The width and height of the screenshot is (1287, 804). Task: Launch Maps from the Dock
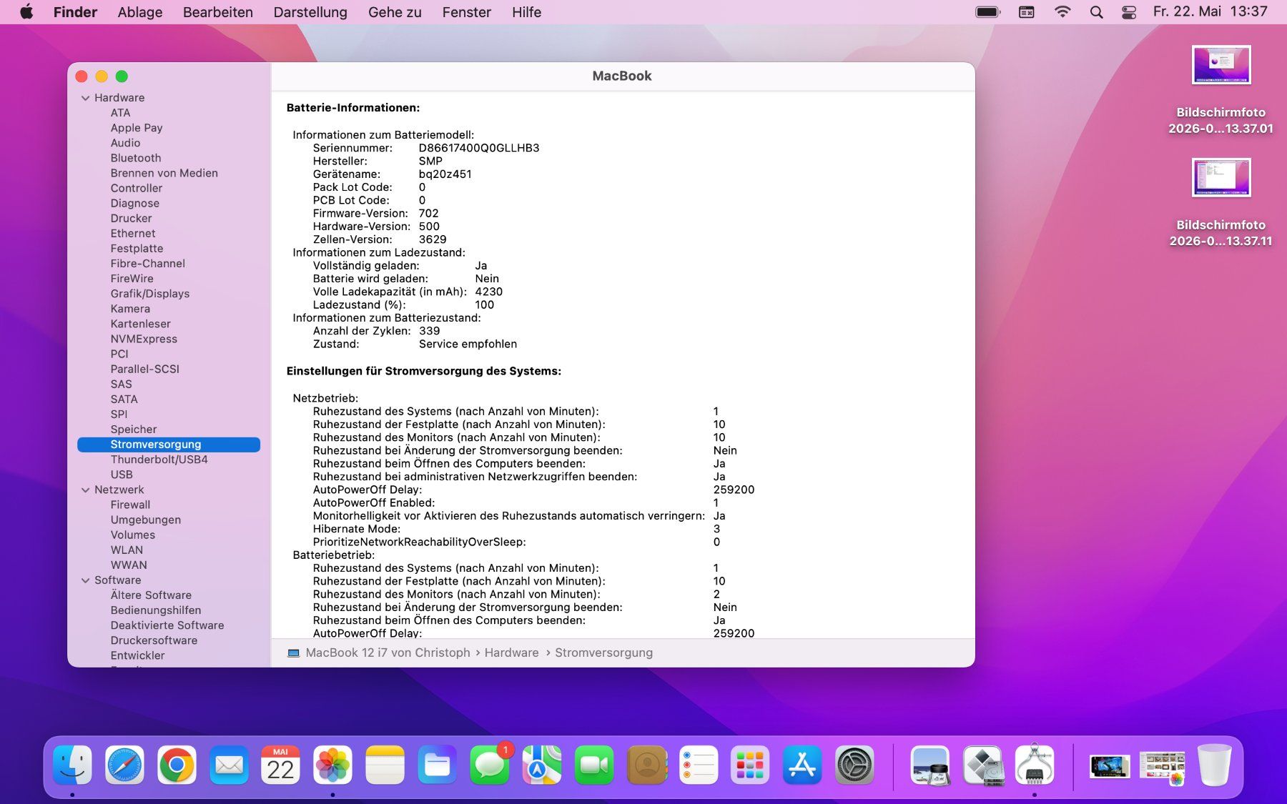coord(542,765)
